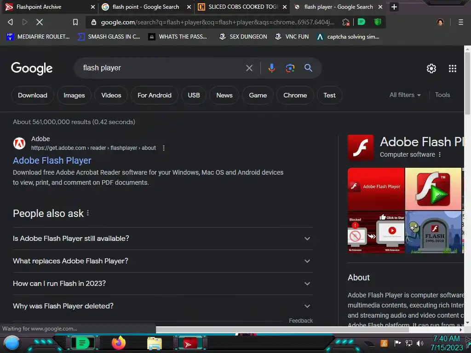Image resolution: width=471 pixels, height=353 pixels.
Task: Click the Feedback link
Action: [x=301, y=320]
